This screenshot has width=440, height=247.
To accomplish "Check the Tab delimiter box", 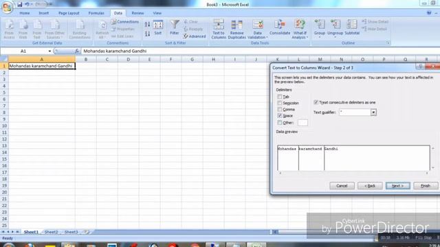I will pos(280,96).
